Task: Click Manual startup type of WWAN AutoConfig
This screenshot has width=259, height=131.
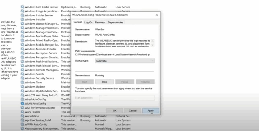Action: pos(99,124)
